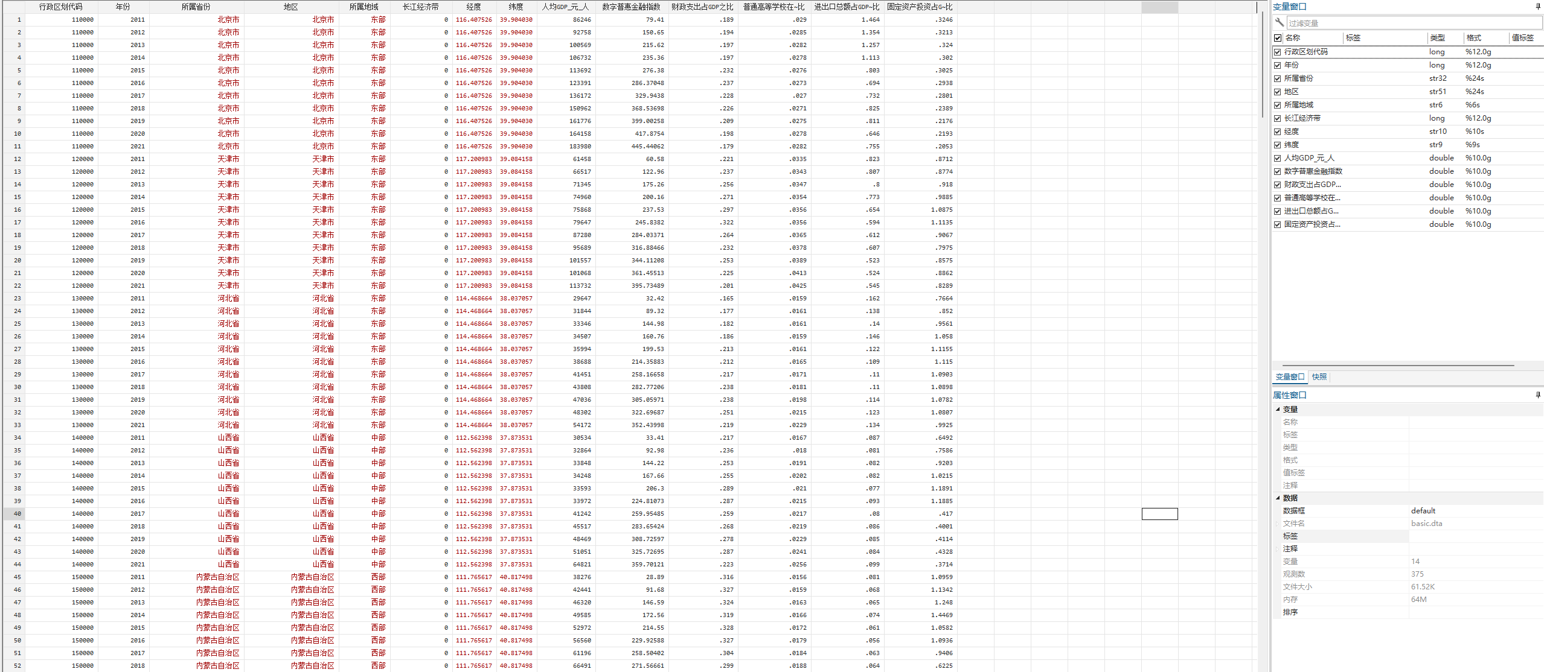Pin the 属性窗口 panel
The image size is (1544, 672).
(1537, 395)
